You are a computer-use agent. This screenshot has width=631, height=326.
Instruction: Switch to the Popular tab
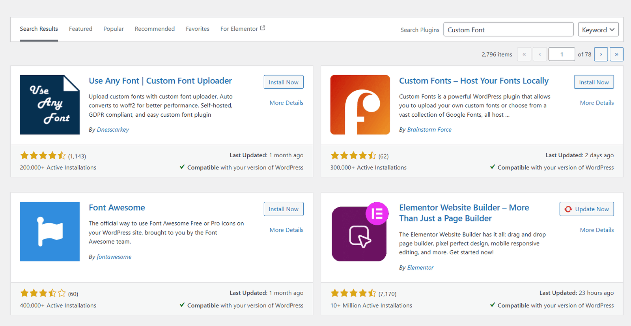[114, 29]
